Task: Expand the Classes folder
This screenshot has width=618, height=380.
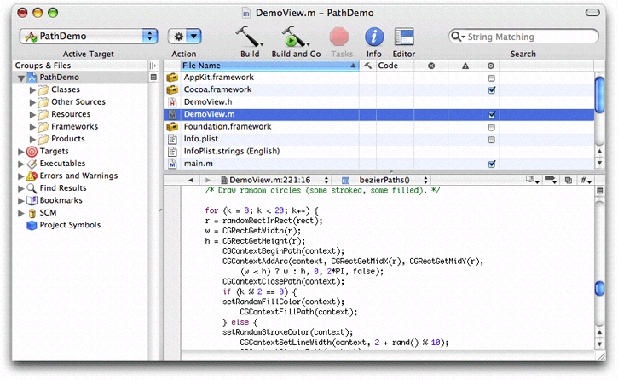Action: (33, 89)
